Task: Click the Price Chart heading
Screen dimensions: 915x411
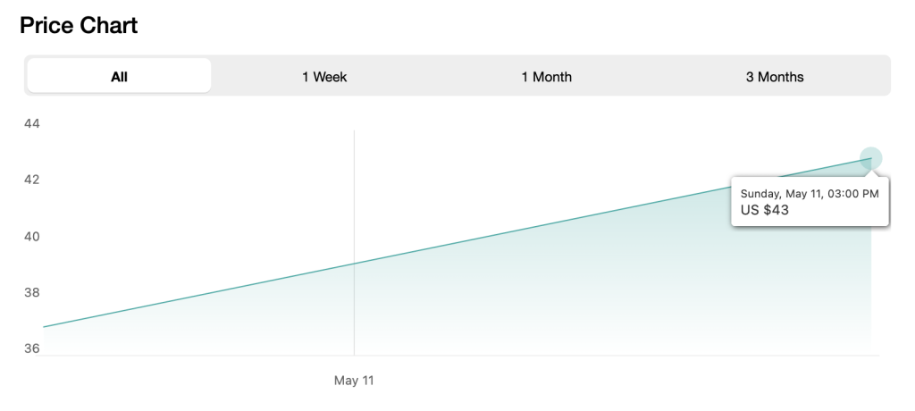Action: tap(79, 25)
